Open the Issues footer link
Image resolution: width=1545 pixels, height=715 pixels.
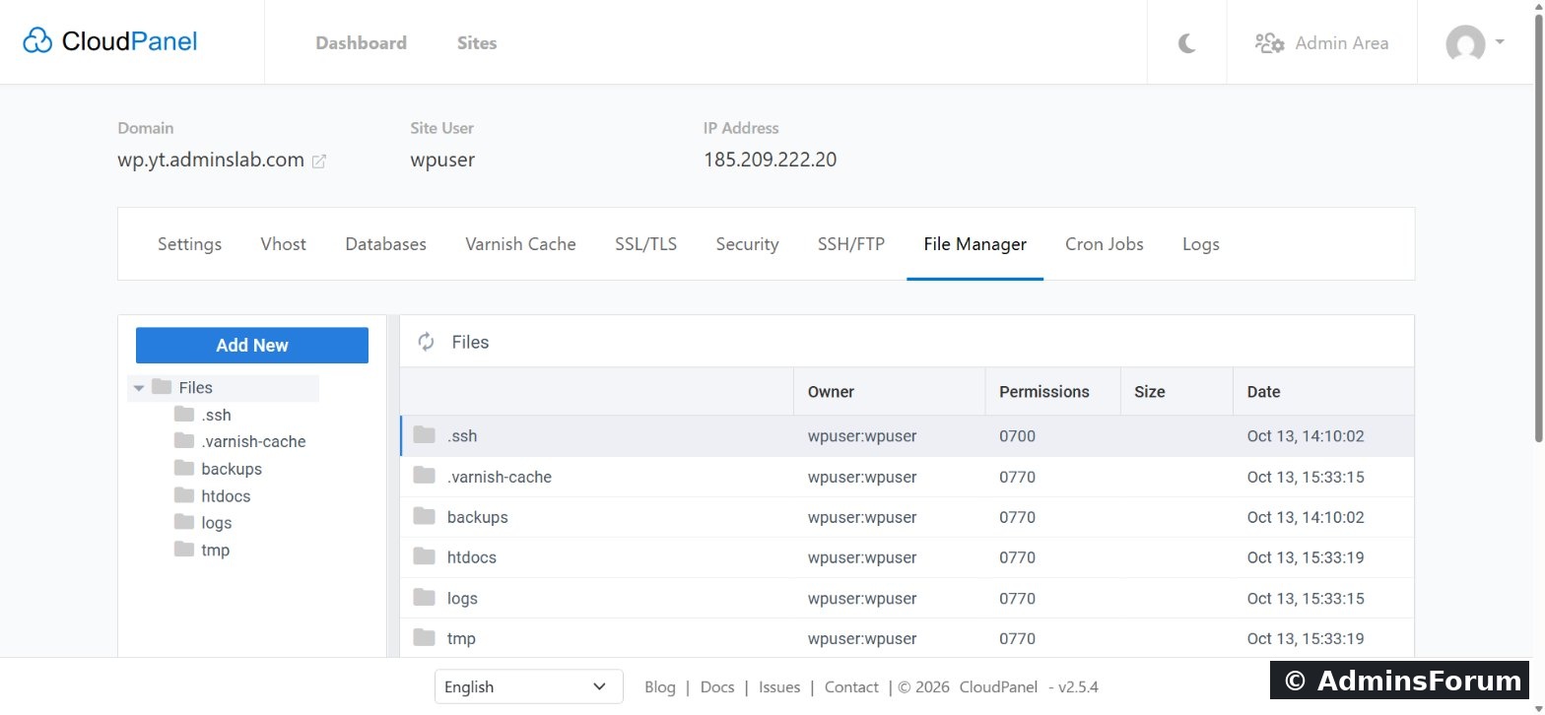click(x=779, y=687)
